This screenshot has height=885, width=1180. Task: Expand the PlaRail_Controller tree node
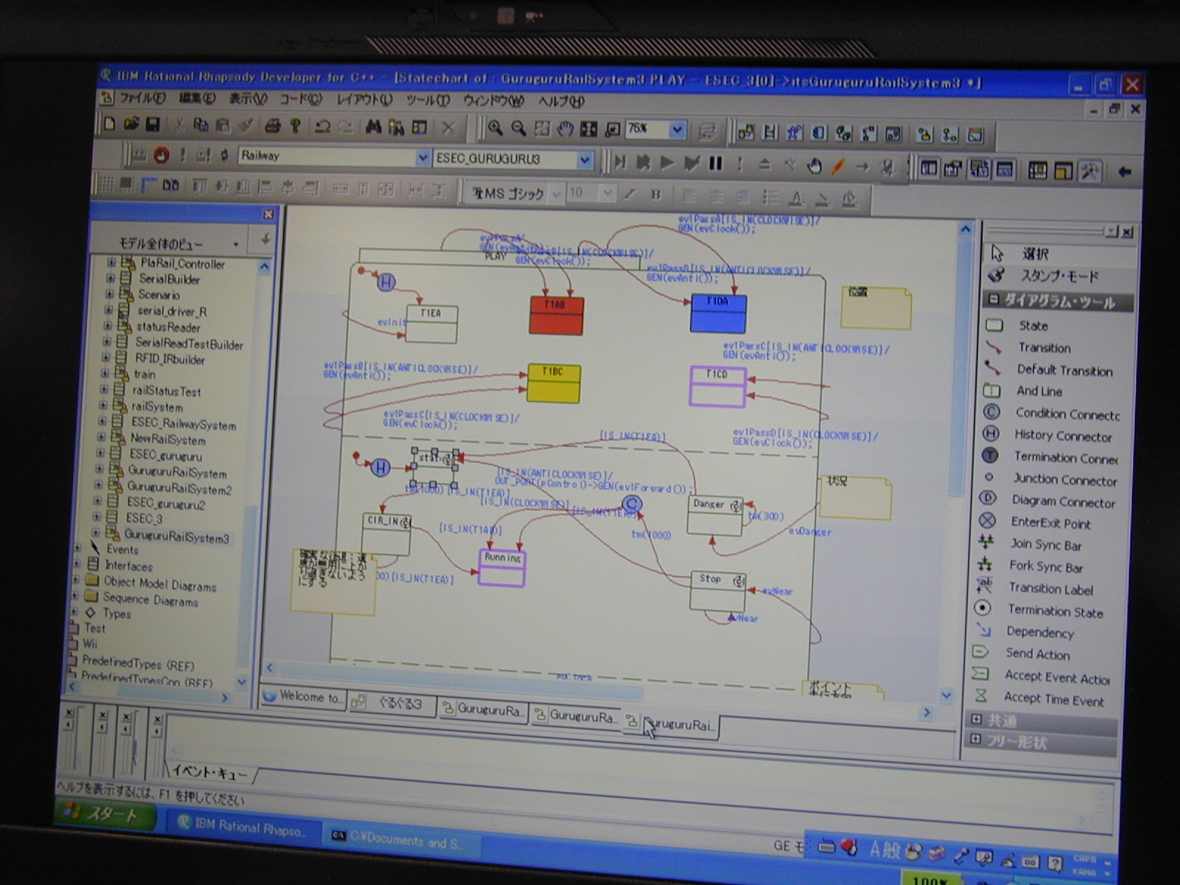pos(111,262)
